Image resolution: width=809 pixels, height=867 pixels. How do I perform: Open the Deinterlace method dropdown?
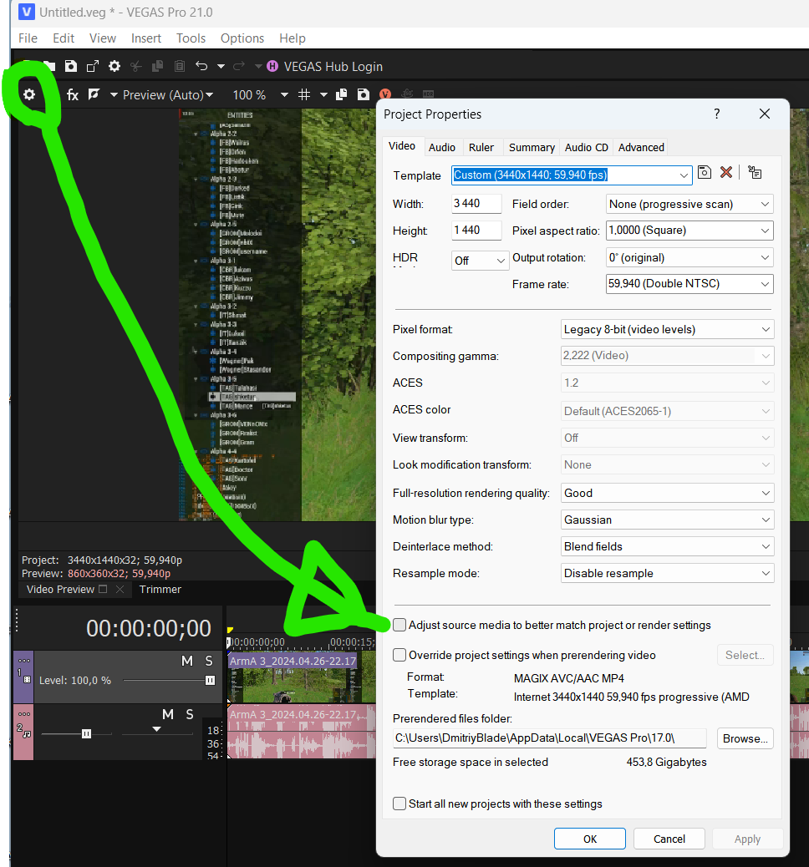(668, 547)
